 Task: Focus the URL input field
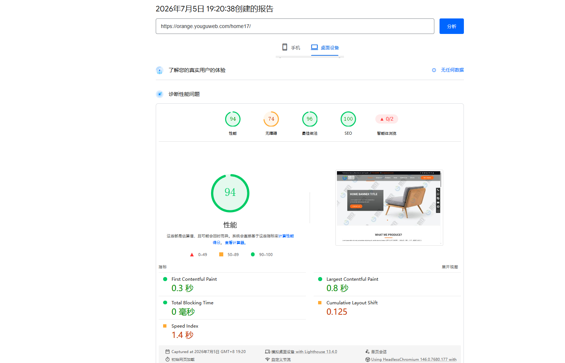(x=295, y=26)
